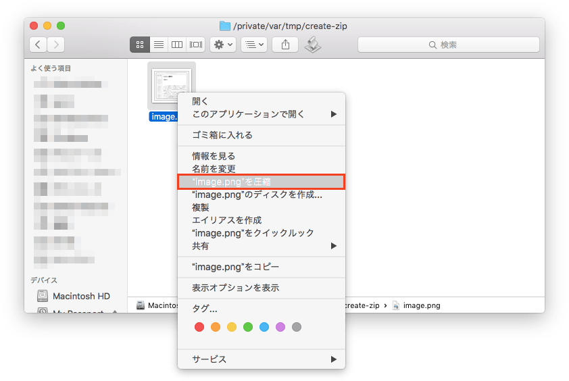Apply the blue tag color

(x=264, y=327)
